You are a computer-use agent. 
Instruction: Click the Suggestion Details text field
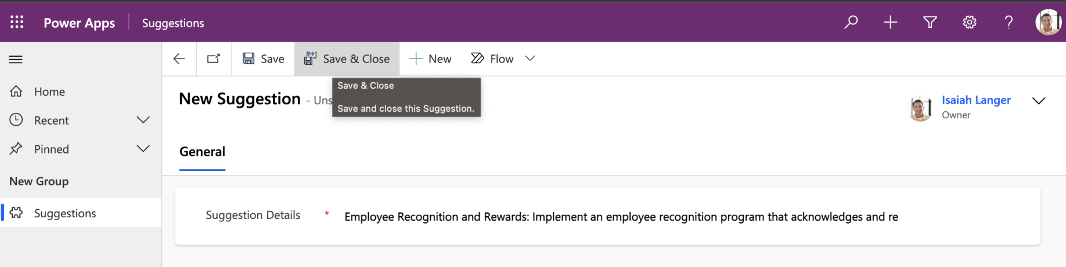point(621,217)
